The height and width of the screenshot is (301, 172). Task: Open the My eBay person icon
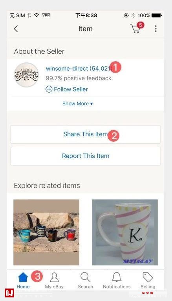(54, 277)
